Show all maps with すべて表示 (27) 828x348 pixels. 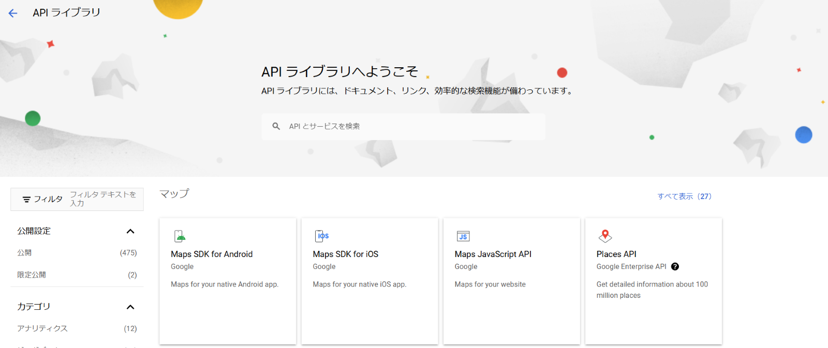(684, 196)
